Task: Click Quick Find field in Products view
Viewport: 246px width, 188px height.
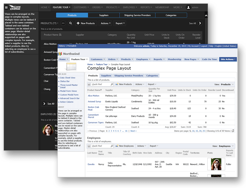Action: coord(101,84)
